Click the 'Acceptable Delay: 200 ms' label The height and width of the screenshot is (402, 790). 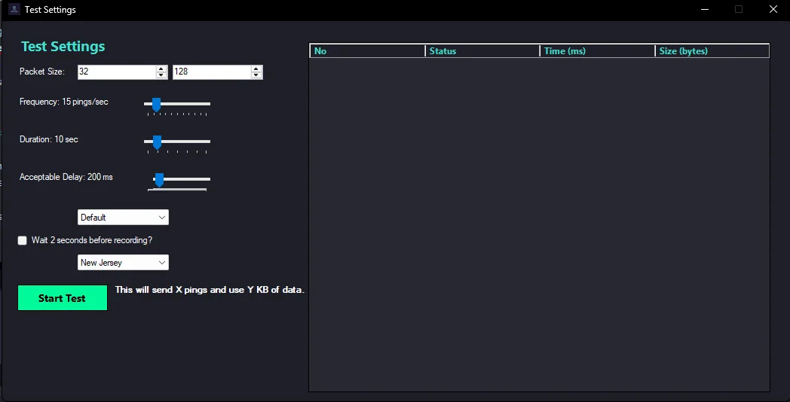point(66,177)
